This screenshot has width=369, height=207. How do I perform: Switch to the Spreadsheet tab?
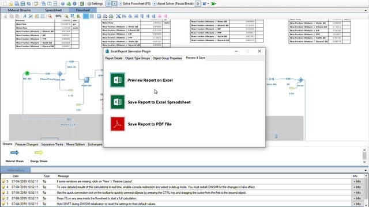click(x=54, y=10)
